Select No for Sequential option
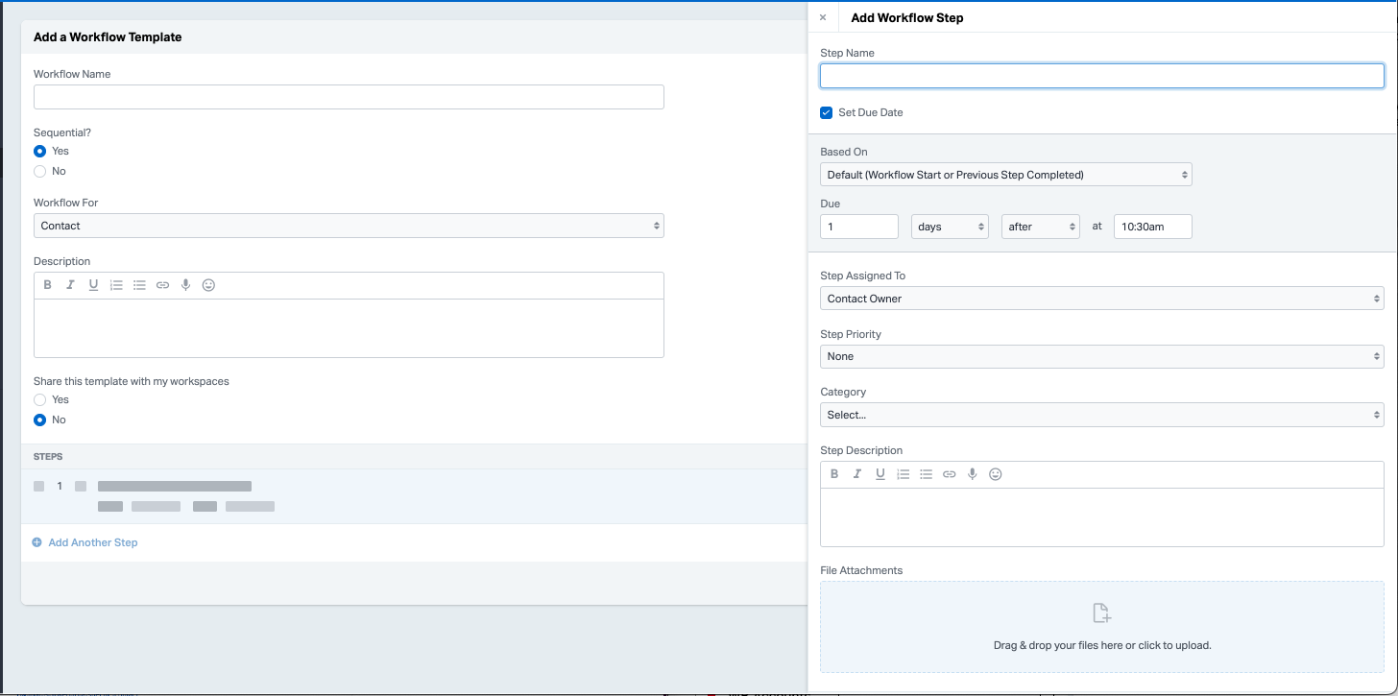 point(40,171)
